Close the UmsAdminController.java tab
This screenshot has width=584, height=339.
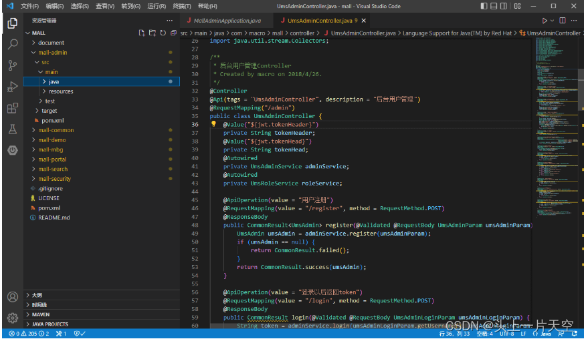click(x=364, y=21)
